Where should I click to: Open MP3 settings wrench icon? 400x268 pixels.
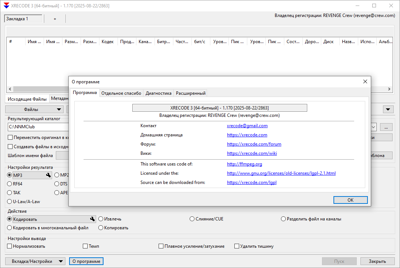(x=48, y=175)
